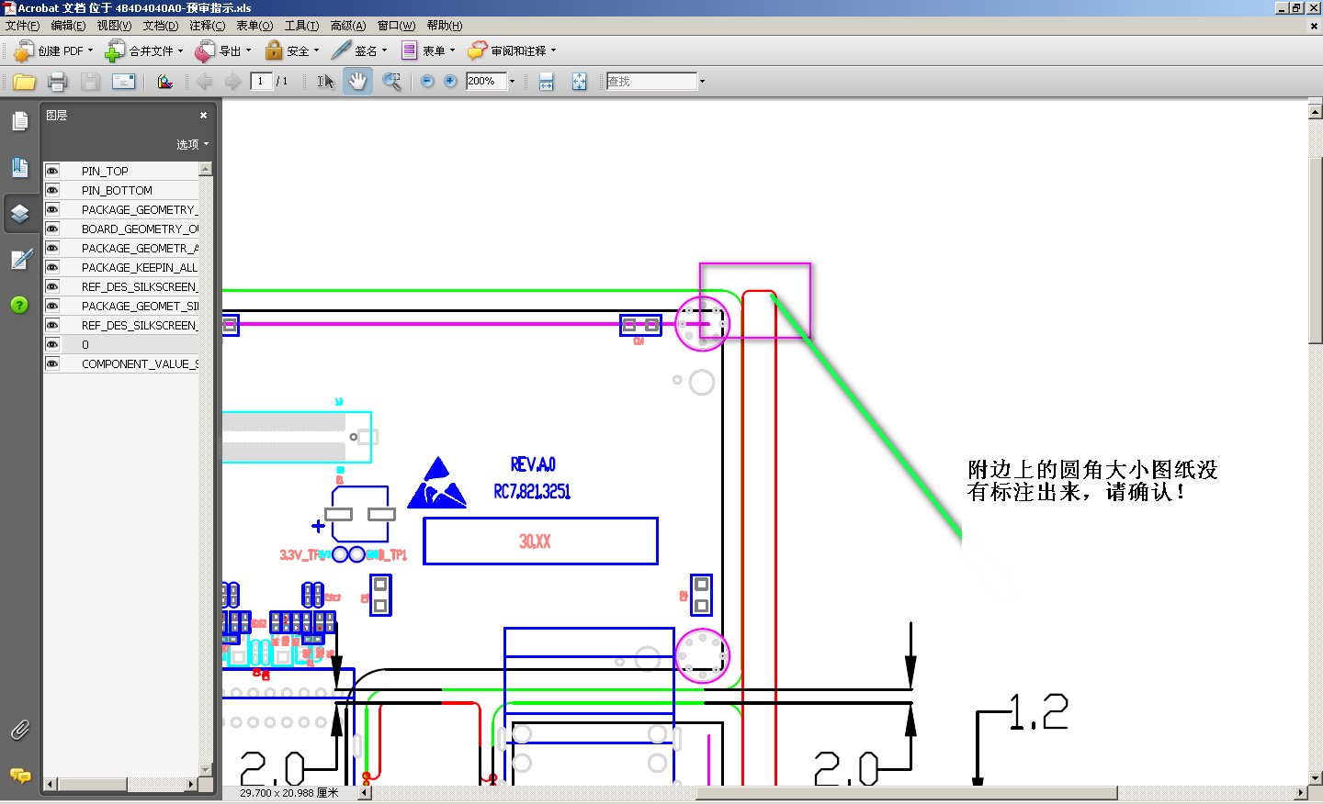1323x804 pixels.
Task: Click the Print icon
Action: tap(57, 82)
